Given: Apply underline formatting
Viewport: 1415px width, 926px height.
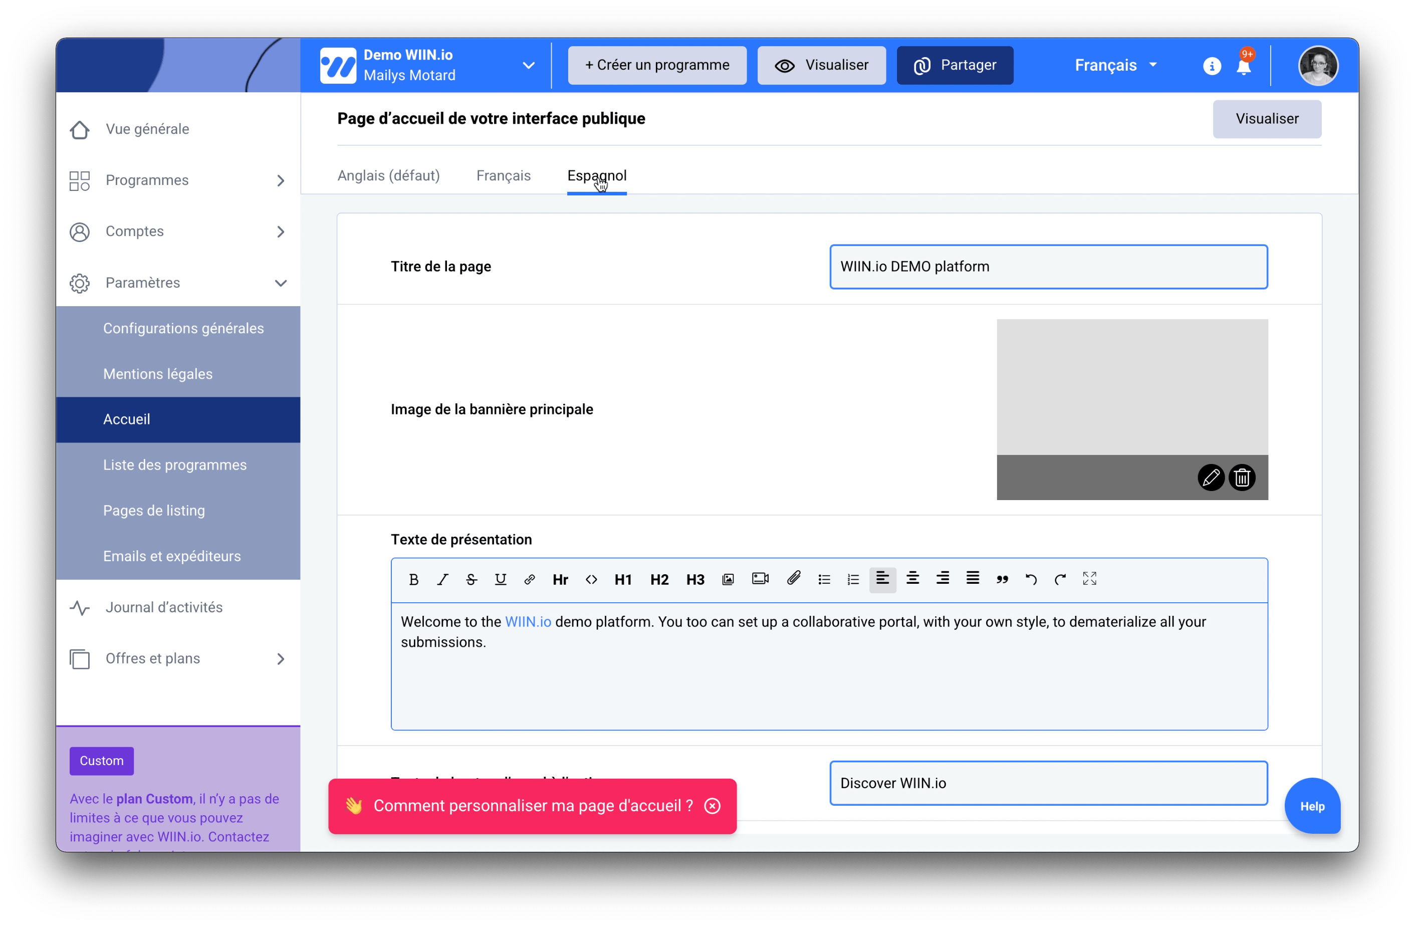Looking at the screenshot, I should (x=501, y=580).
